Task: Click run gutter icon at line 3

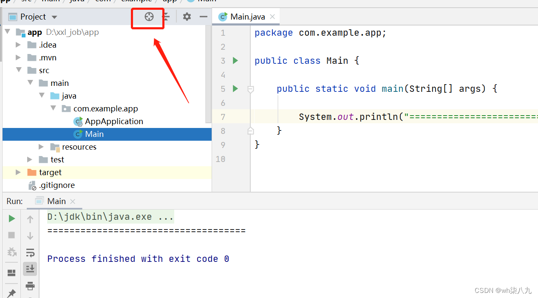Action: (x=235, y=61)
